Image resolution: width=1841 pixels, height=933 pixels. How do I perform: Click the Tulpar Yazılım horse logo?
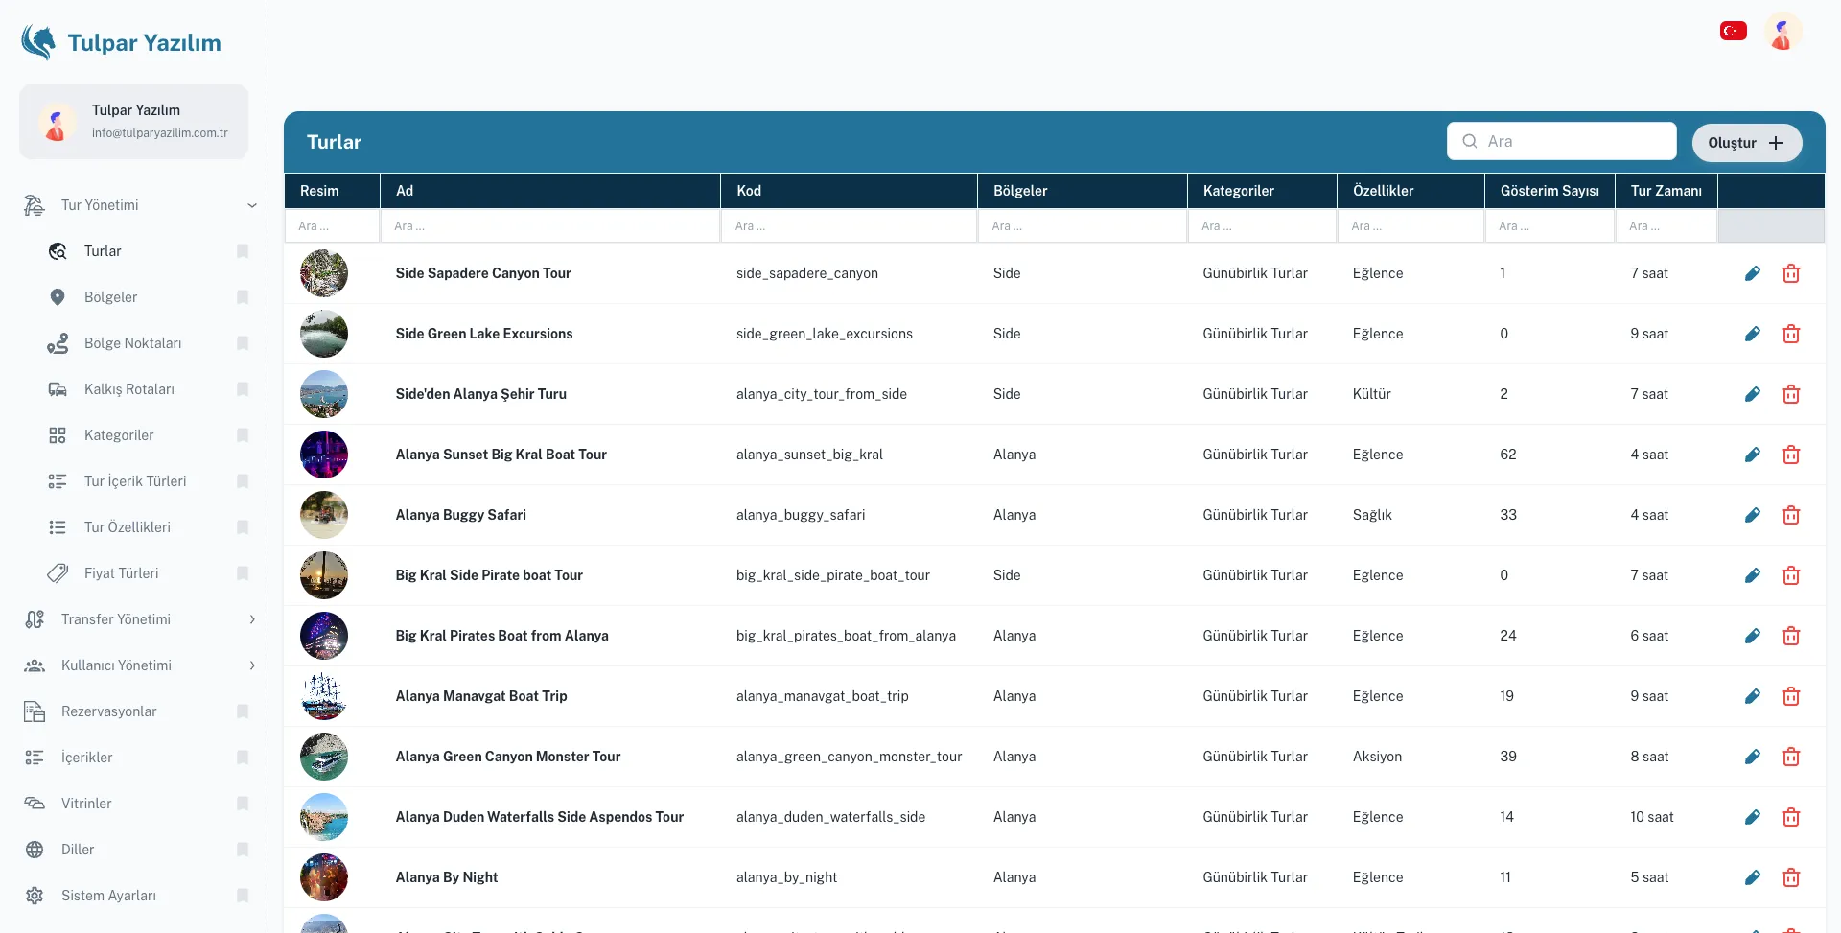(39, 42)
